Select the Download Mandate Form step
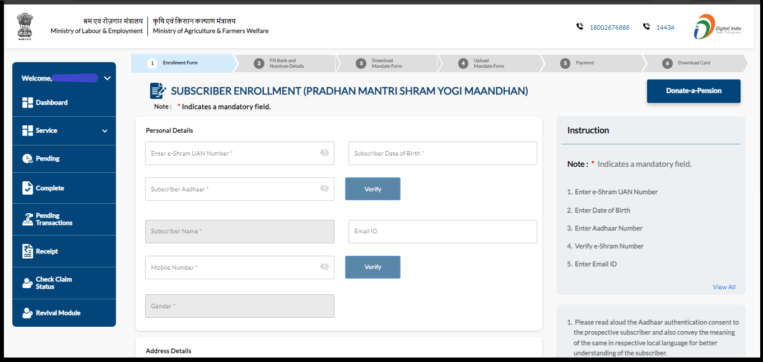 (388, 63)
